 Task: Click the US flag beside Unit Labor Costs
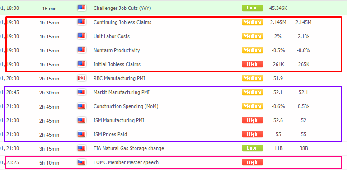coord(82,36)
